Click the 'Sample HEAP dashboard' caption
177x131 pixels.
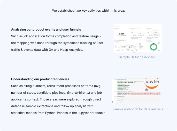tap(137, 57)
